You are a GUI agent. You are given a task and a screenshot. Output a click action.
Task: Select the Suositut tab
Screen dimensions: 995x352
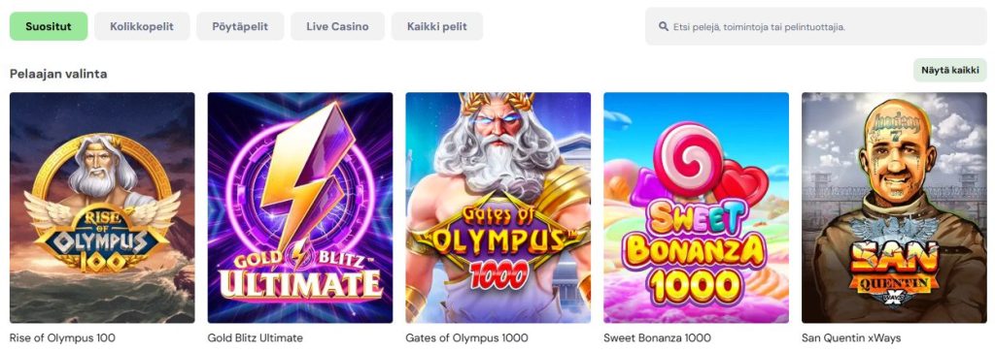click(x=49, y=26)
